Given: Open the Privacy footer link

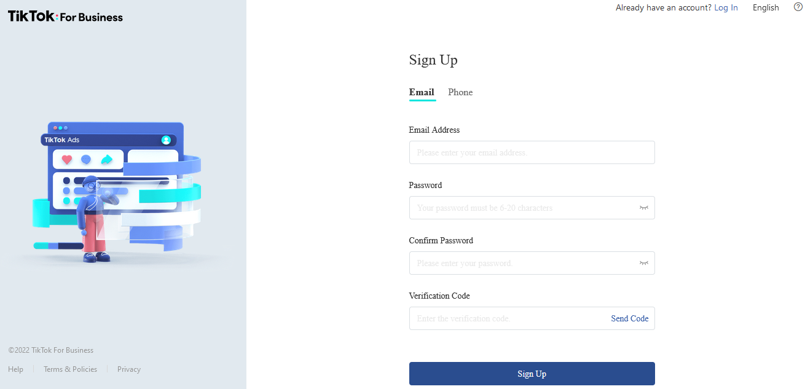Looking at the screenshot, I should 129,369.
